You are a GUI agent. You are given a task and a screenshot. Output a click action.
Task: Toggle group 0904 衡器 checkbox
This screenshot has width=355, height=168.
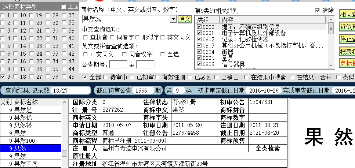tap(199, 52)
